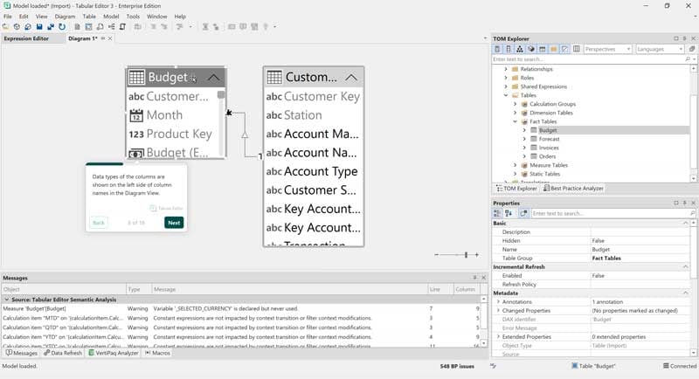Click the Refresh icon in the main toolbar
Viewport: 699px width, 379px height.
[x=62, y=27]
